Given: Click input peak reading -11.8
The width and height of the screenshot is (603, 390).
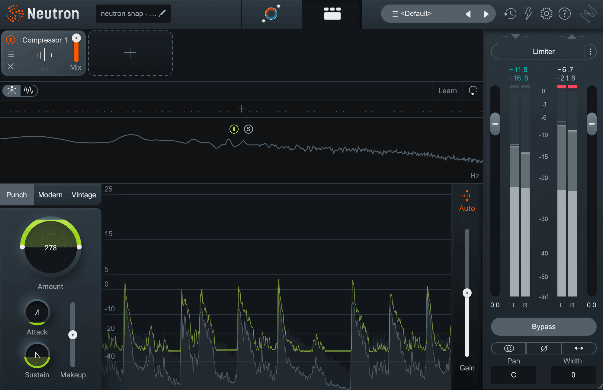Looking at the screenshot, I should [518, 70].
